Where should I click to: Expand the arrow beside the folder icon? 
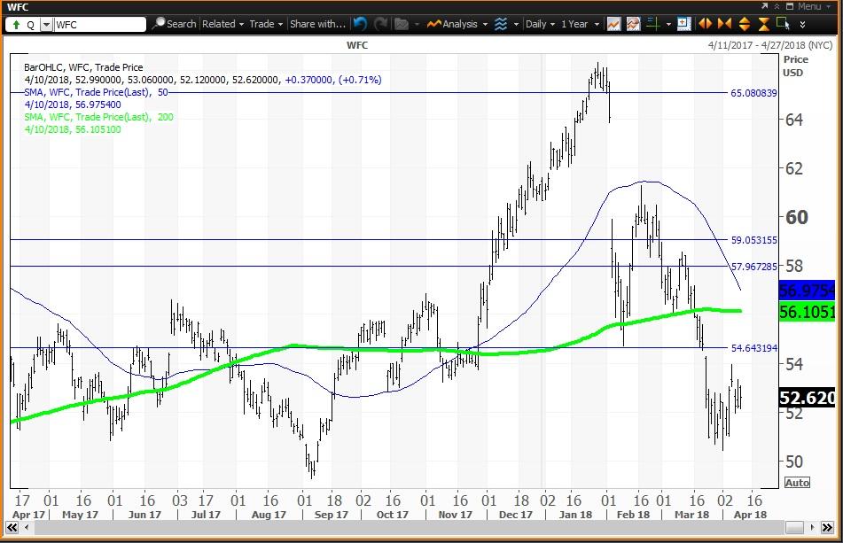point(417,24)
